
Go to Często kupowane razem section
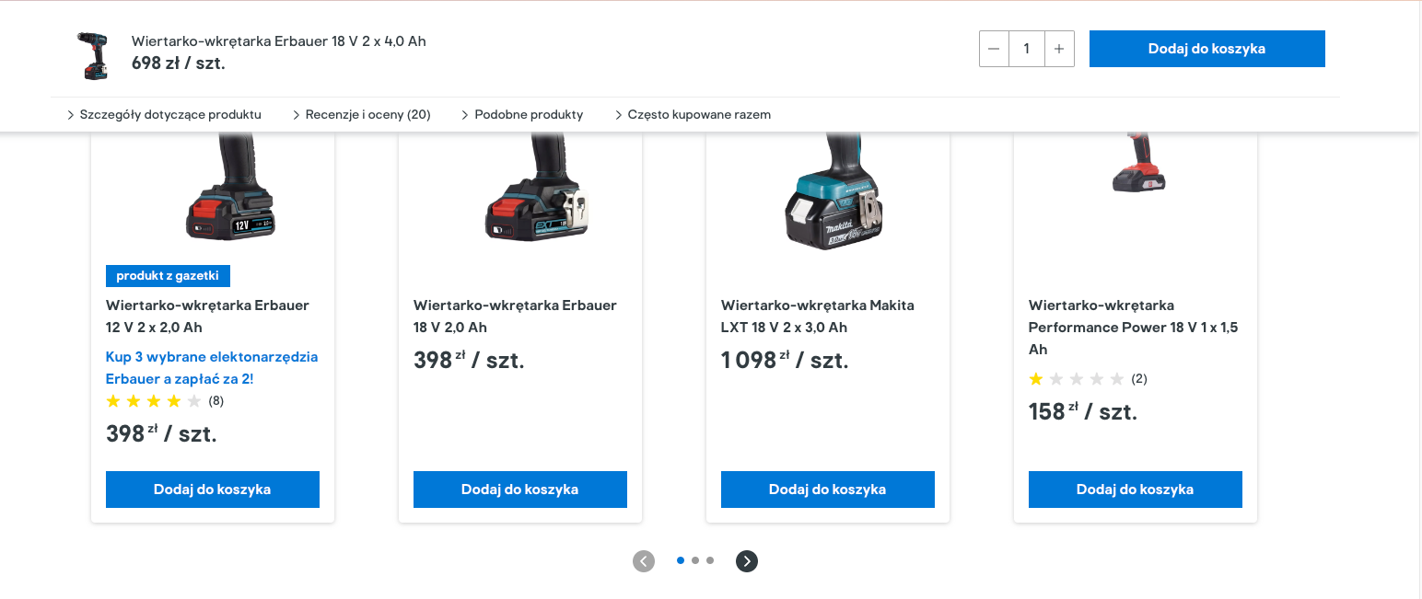coord(693,115)
